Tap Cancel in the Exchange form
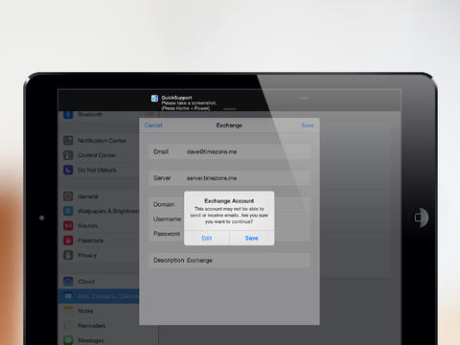The image size is (460, 345). tap(153, 126)
